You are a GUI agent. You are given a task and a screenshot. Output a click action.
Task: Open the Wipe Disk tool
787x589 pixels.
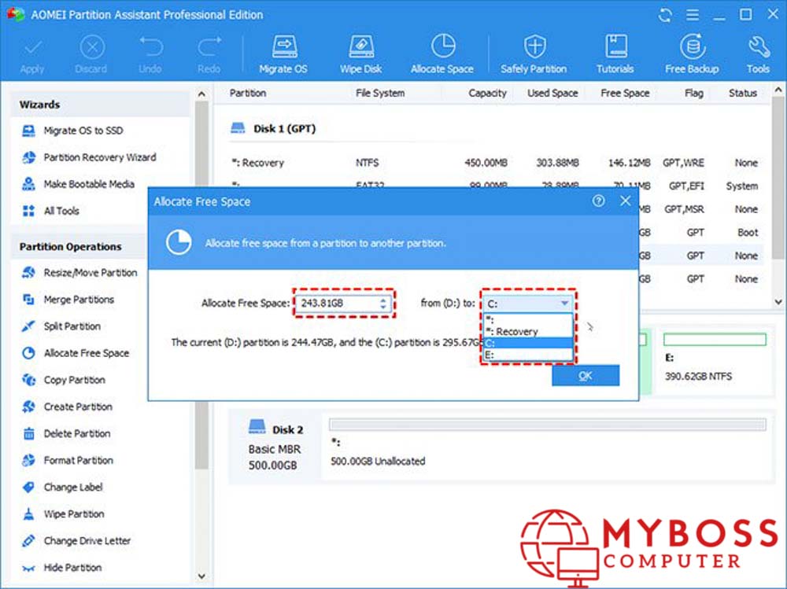coord(361,53)
